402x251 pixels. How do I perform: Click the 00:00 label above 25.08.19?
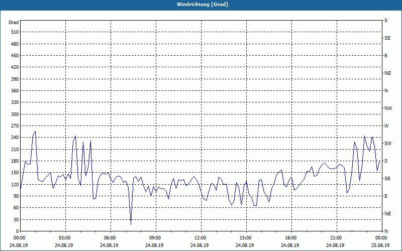click(x=381, y=238)
